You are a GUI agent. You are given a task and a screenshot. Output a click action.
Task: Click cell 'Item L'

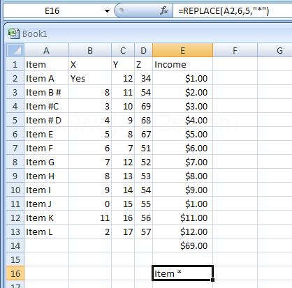click(47, 232)
